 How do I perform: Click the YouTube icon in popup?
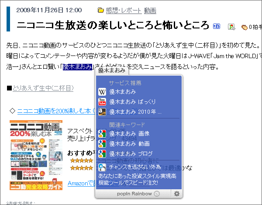(x=102, y=102)
